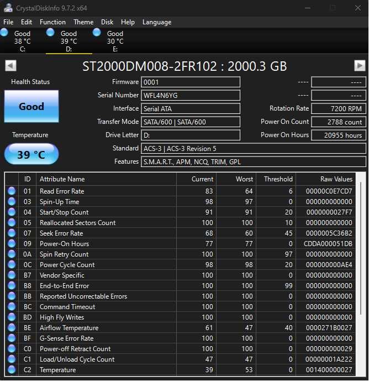Viewport: 369px width, 381px height.
Task: Click the CrystalDiskInfo app icon in title bar
Action: click(x=8, y=8)
